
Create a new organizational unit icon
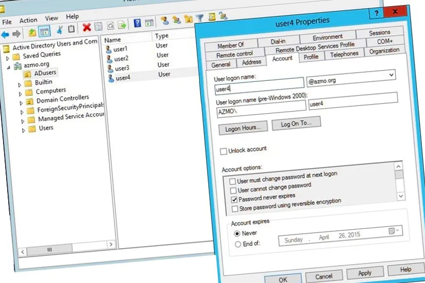188,18
